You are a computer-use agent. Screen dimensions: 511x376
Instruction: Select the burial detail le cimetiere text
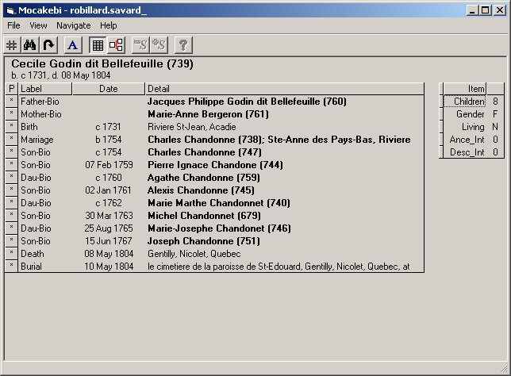279,267
